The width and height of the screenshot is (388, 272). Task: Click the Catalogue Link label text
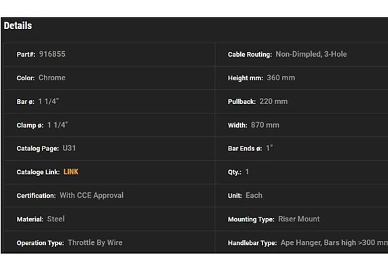tap(38, 172)
